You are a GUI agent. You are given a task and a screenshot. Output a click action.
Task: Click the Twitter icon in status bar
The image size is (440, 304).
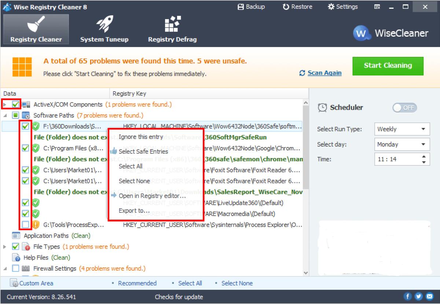[418, 296]
